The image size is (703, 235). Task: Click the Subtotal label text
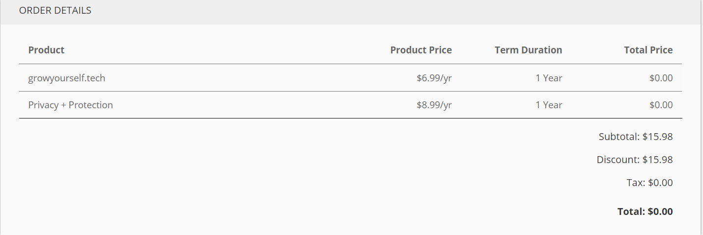[619, 137]
